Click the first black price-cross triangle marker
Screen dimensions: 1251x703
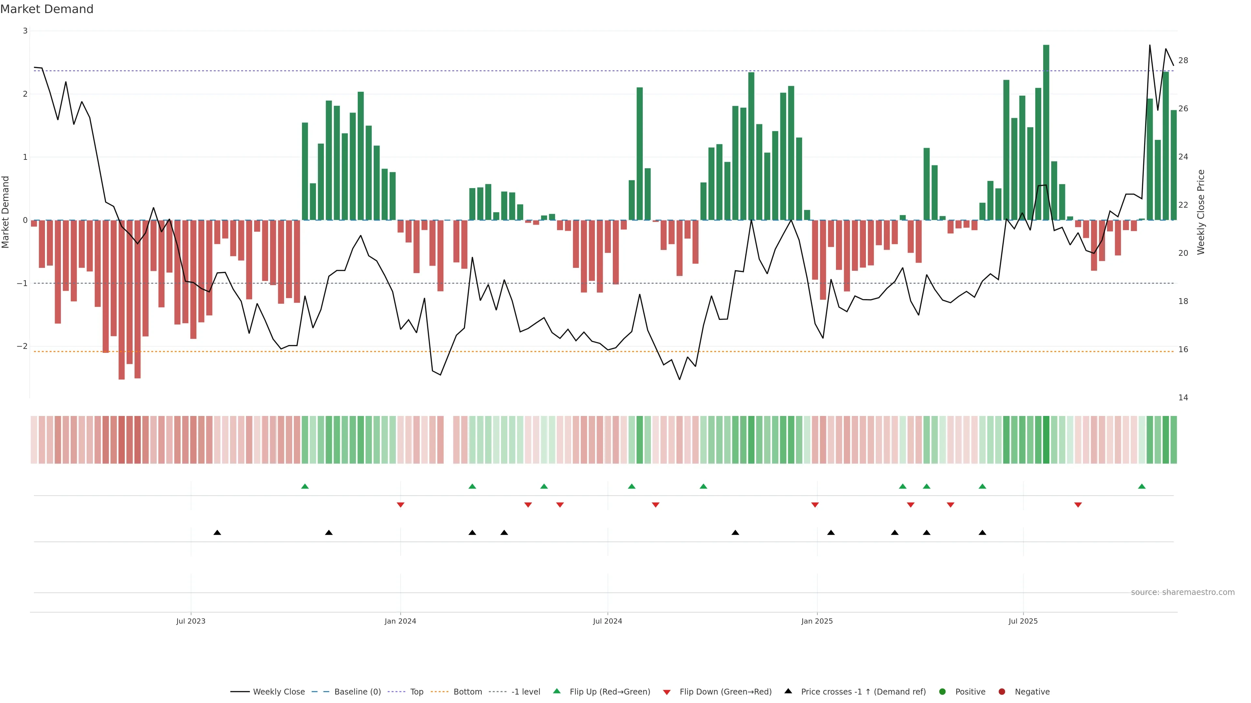217,533
